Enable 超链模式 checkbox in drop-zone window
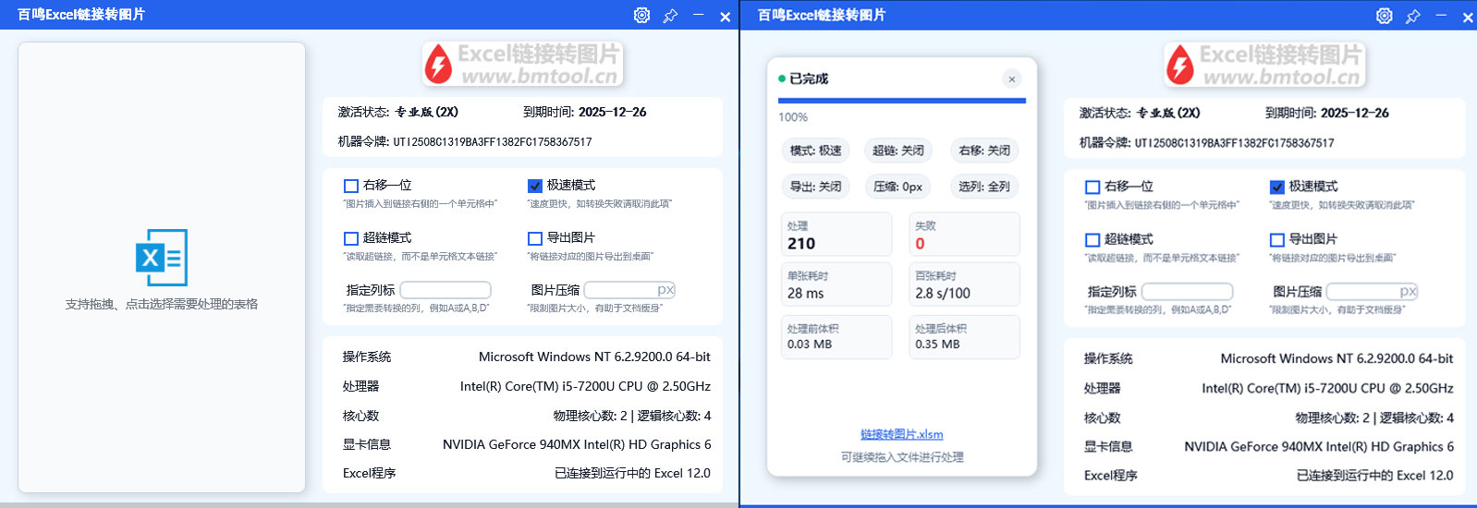The height and width of the screenshot is (508, 1477). tap(351, 238)
